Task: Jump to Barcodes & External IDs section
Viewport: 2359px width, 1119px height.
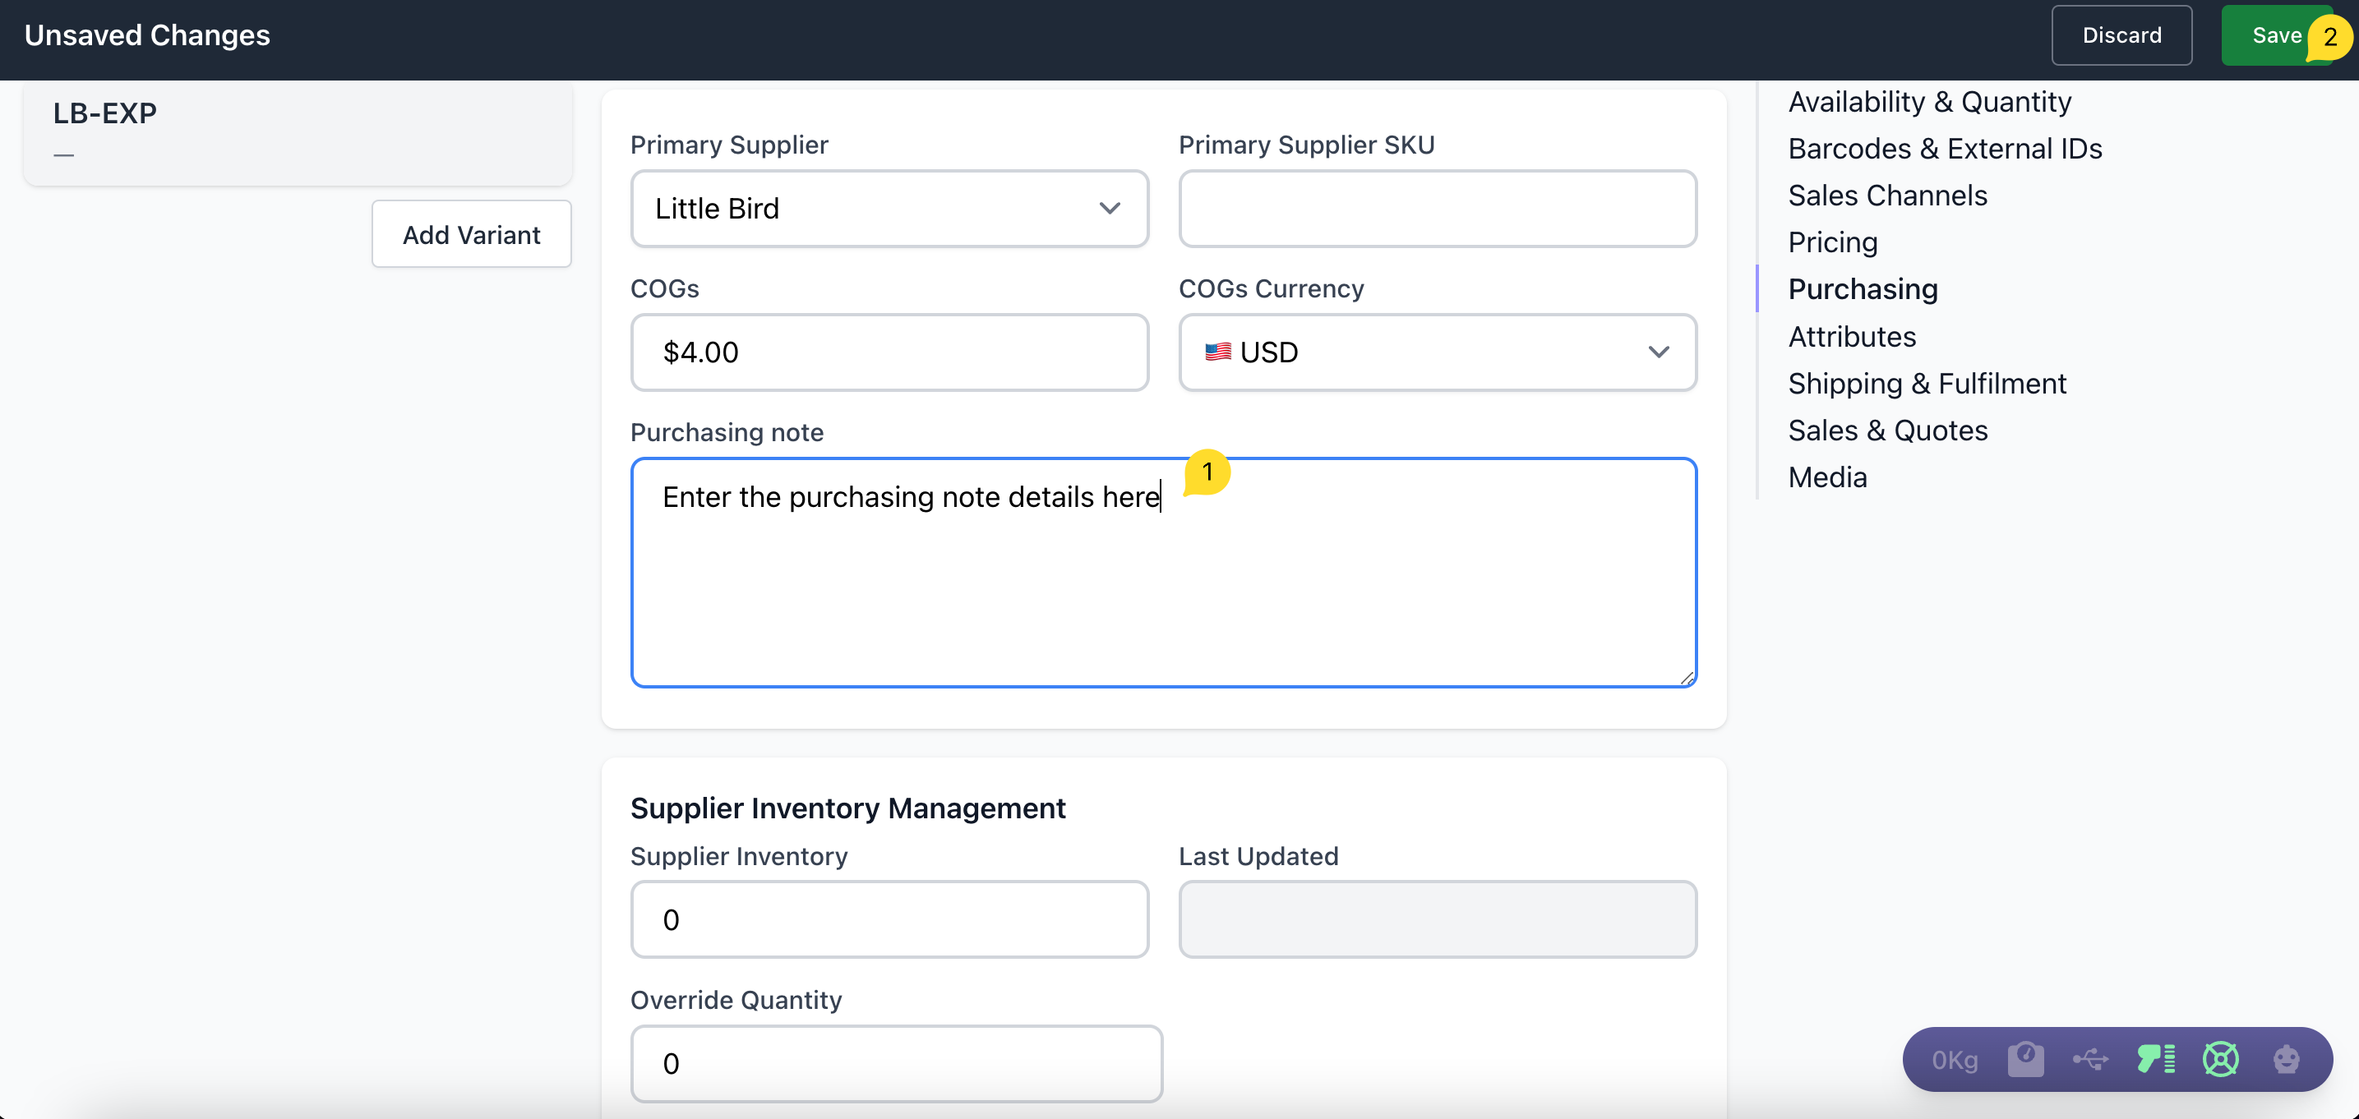Action: pos(1944,149)
